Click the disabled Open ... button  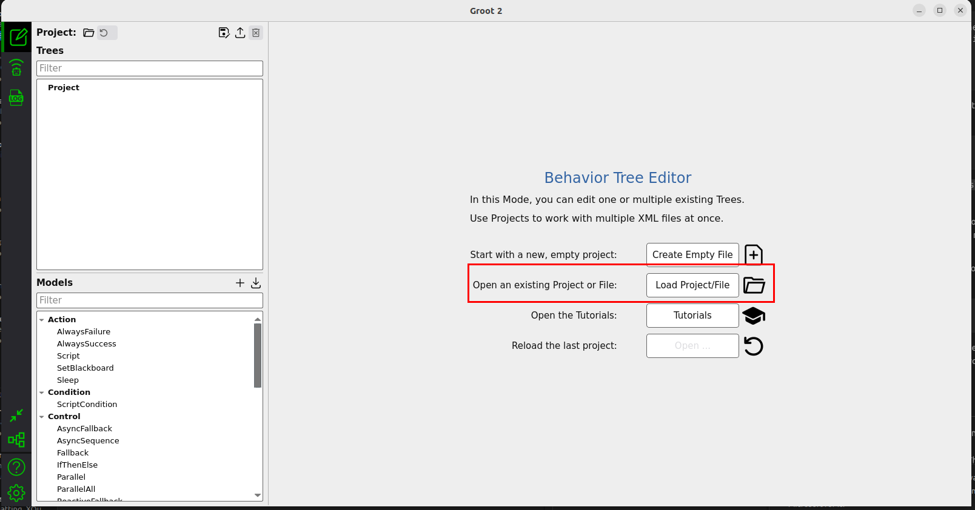point(692,346)
